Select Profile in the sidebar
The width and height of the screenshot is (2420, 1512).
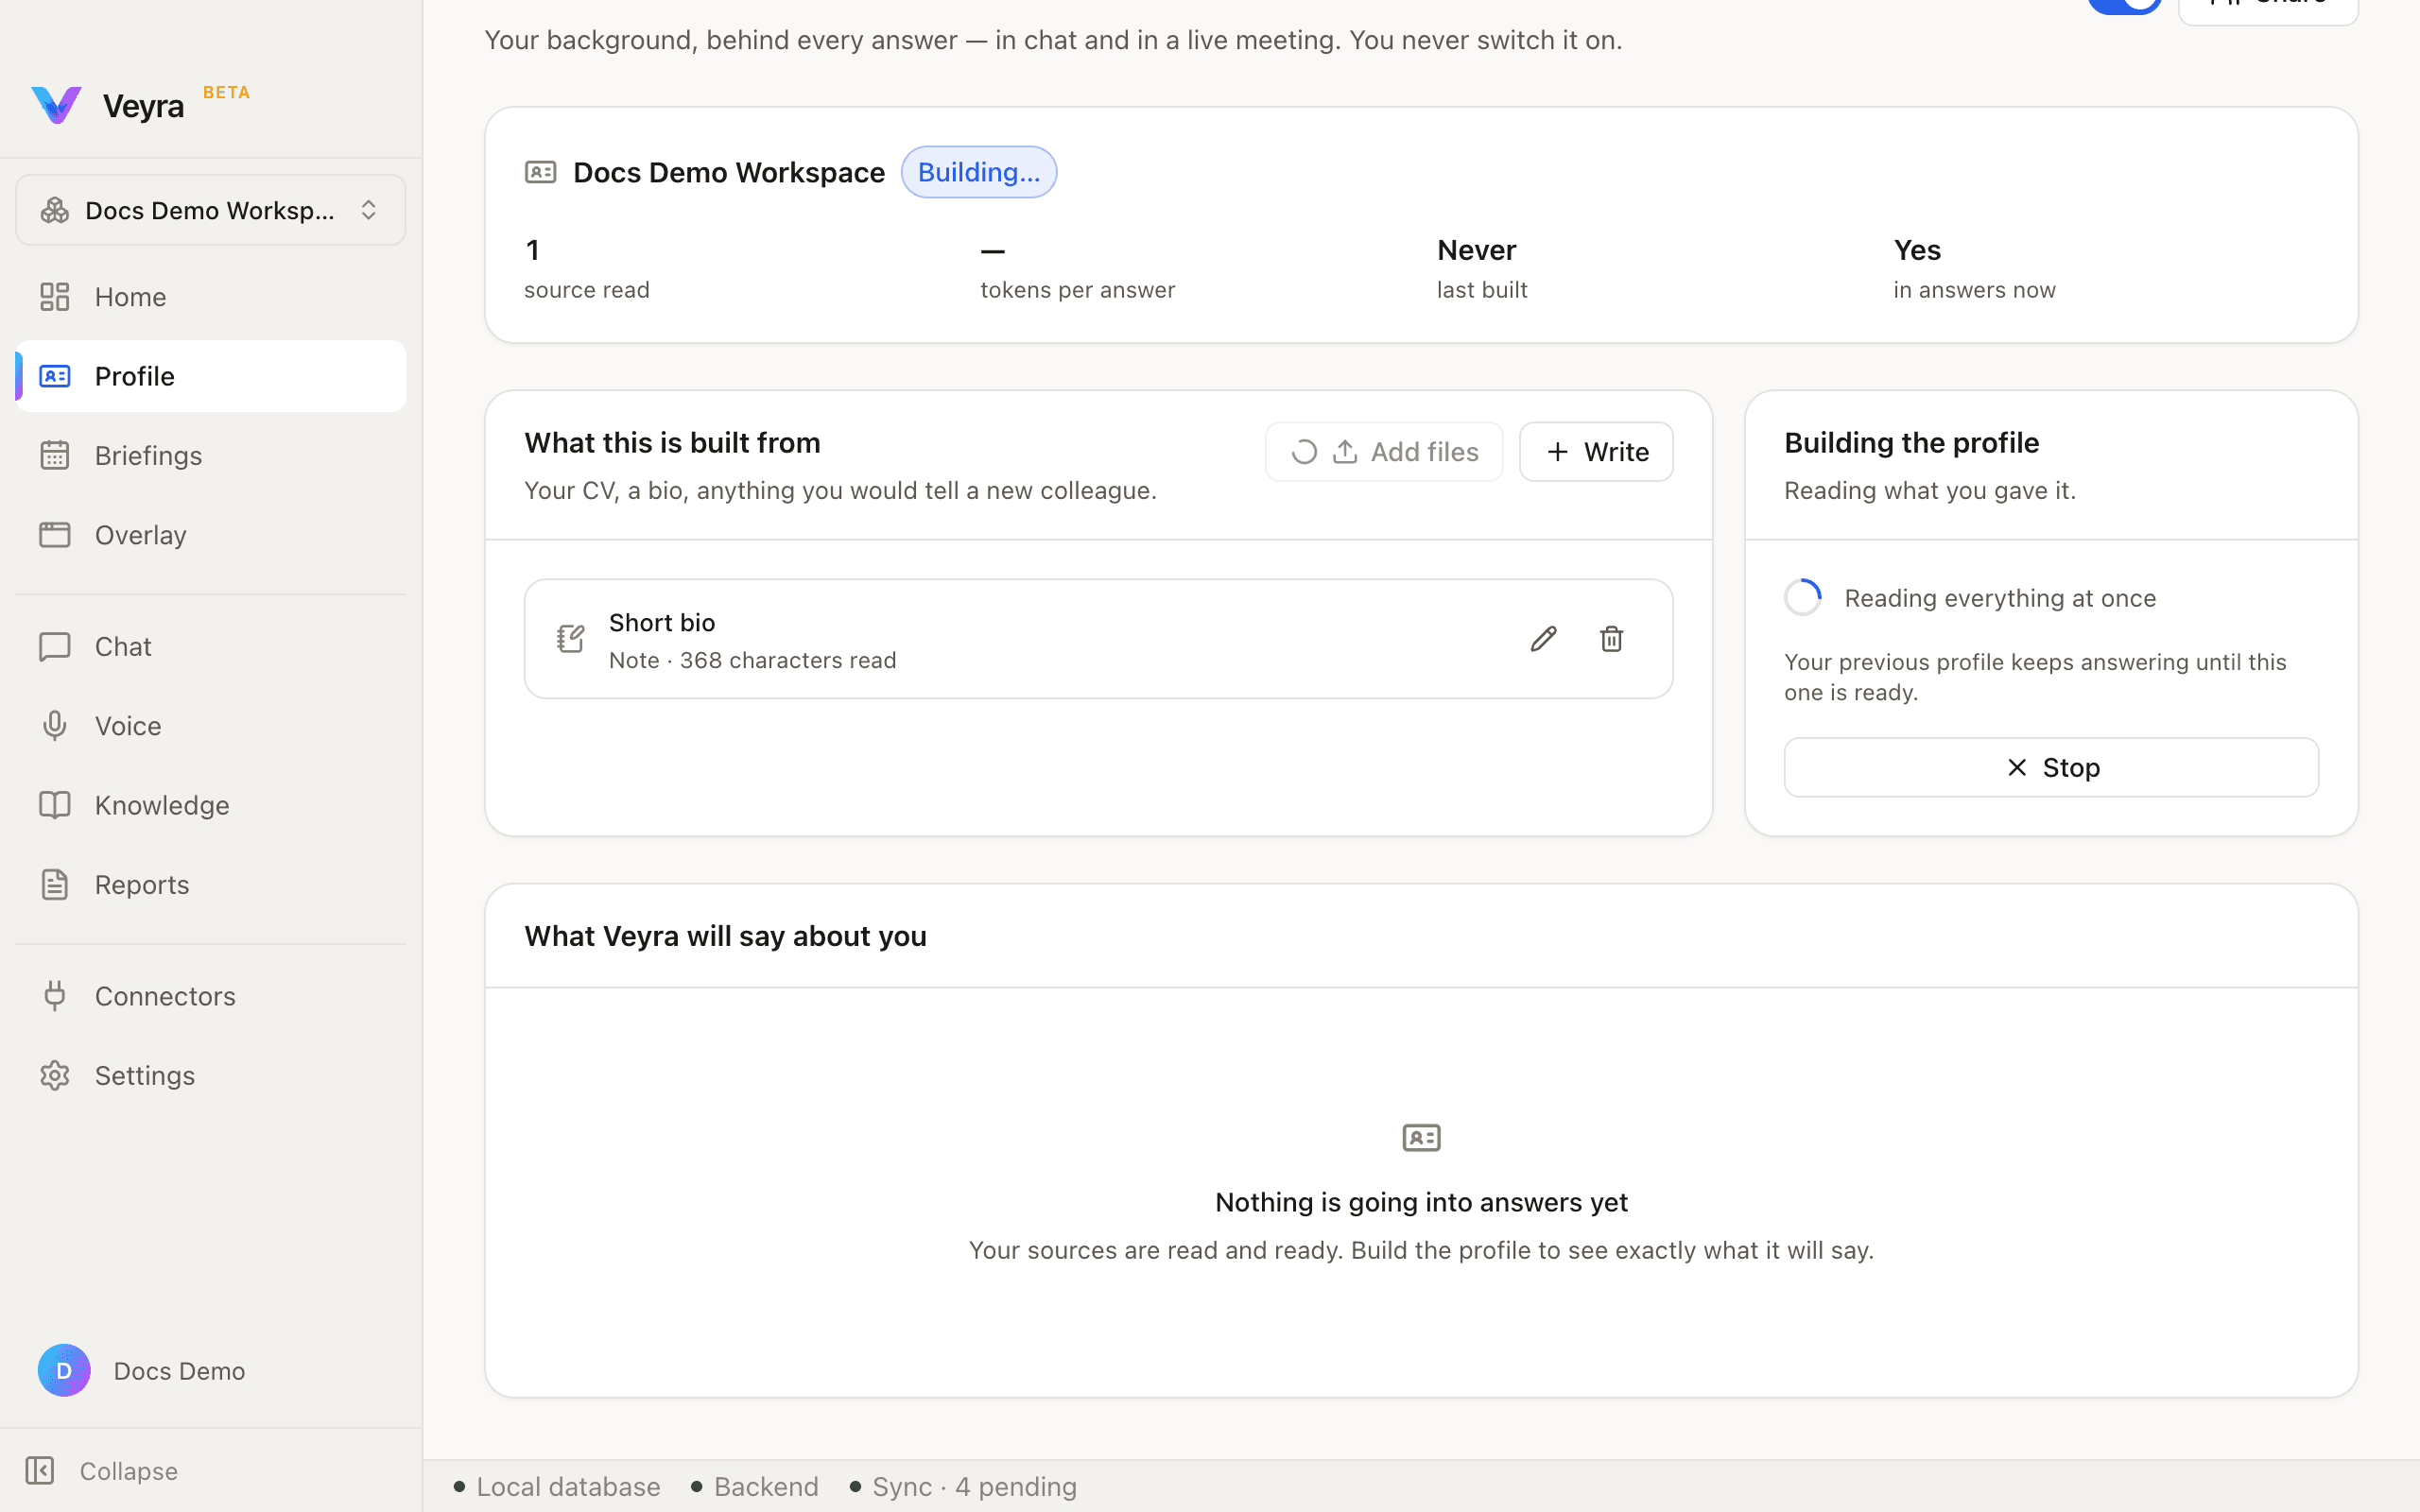(210, 376)
